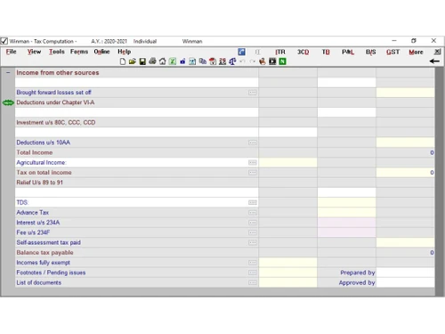Open details button for Agricultural Income
The height and width of the screenshot is (334, 445).
[x=253, y=162]
